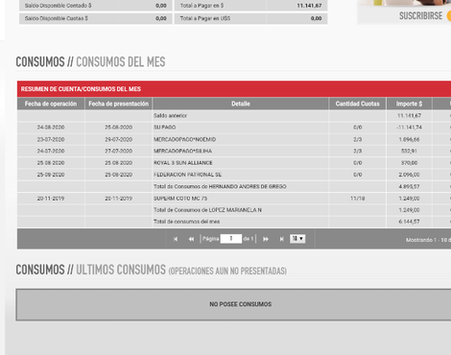The height and width of the screenshot is (355, 451).
Task: Sort by Importe $ column header
Action: click(409, 104)
